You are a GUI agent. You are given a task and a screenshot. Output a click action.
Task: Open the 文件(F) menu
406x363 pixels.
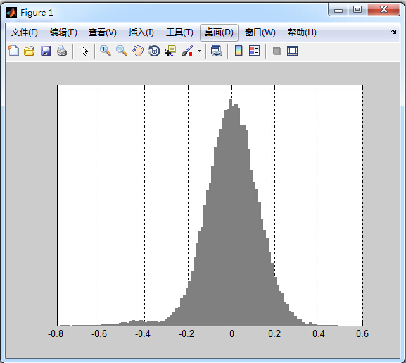(x=25, y=32)
